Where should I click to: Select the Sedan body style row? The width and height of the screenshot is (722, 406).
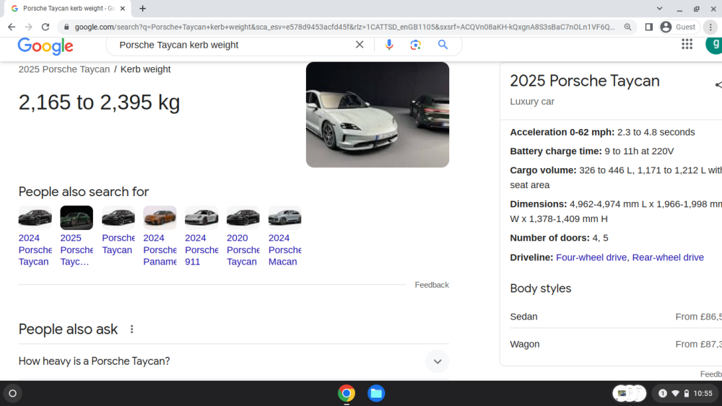click(616, 317)
